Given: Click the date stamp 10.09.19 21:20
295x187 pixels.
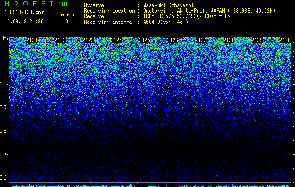Looking at the screenshot, I should [x=24, y=22].
